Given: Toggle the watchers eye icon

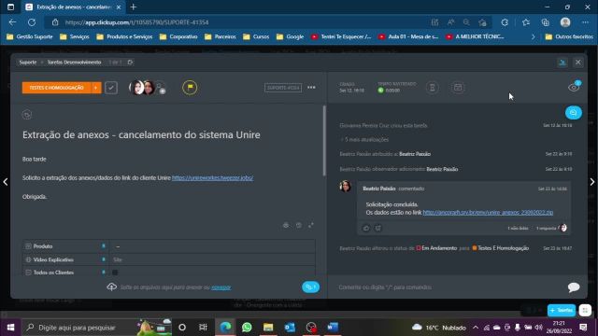Looking at the screenshot, I should coord(574,87).
